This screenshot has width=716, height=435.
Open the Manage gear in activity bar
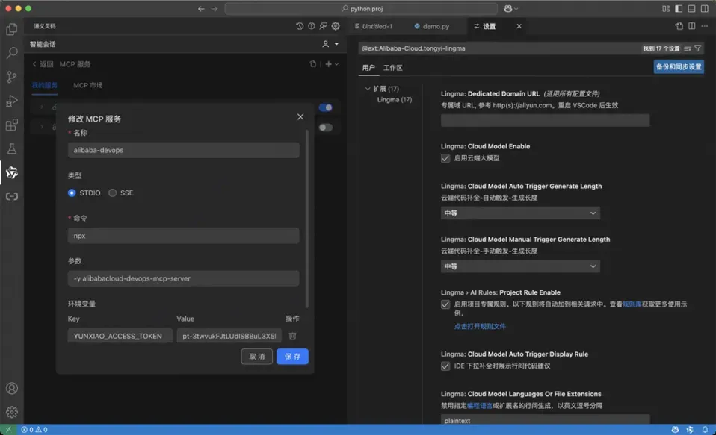(12, 412)
